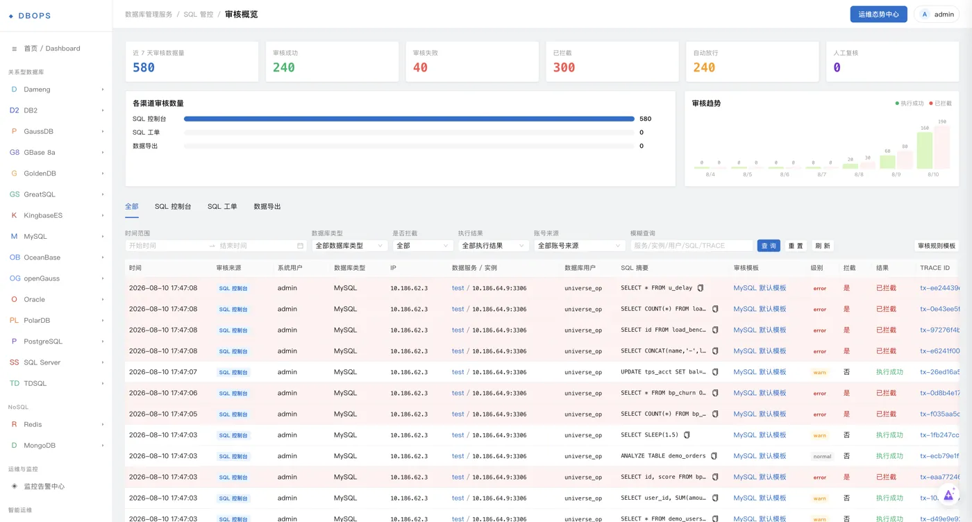This screenshot has width=972, height=522.
Task: Click the SQL 控制台 channel progress bar
Action: point(409,119)
